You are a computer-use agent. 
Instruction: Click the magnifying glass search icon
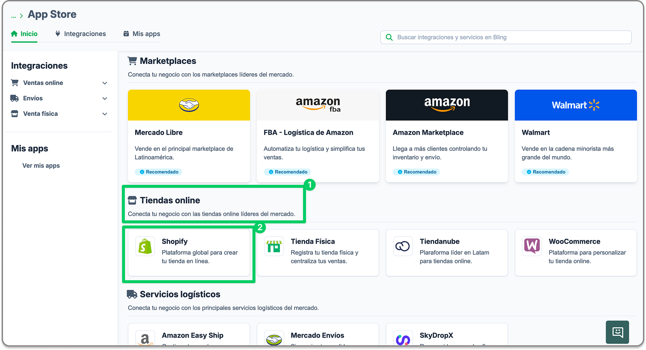[x=389, y=37]
